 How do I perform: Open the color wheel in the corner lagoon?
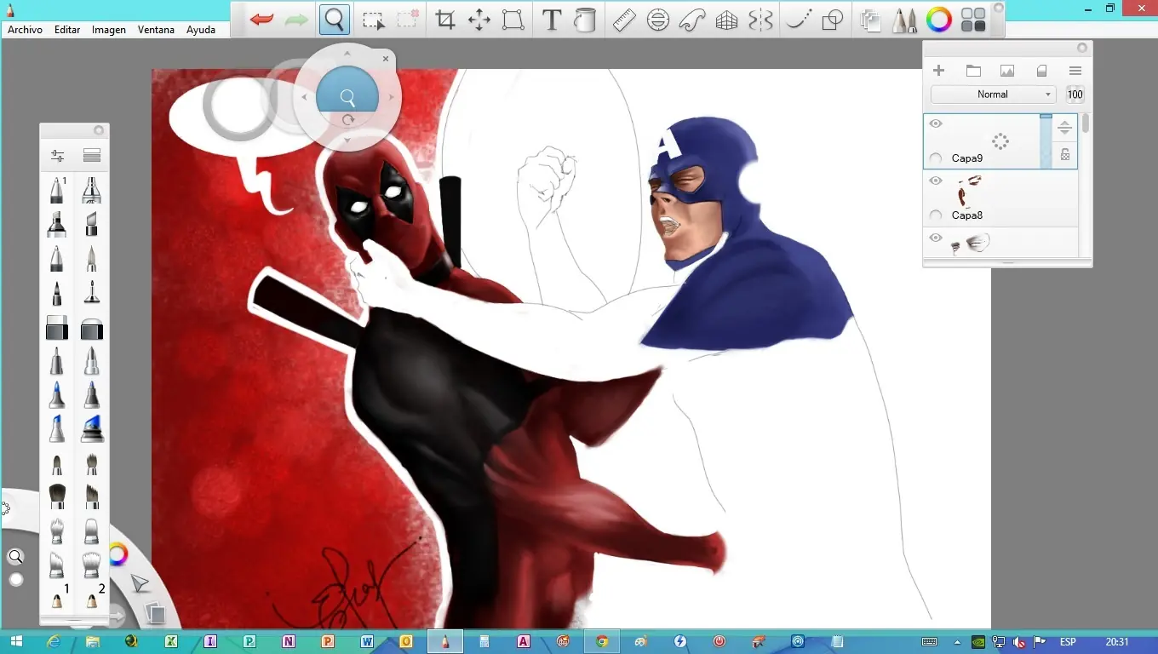[x=118, y=554]
